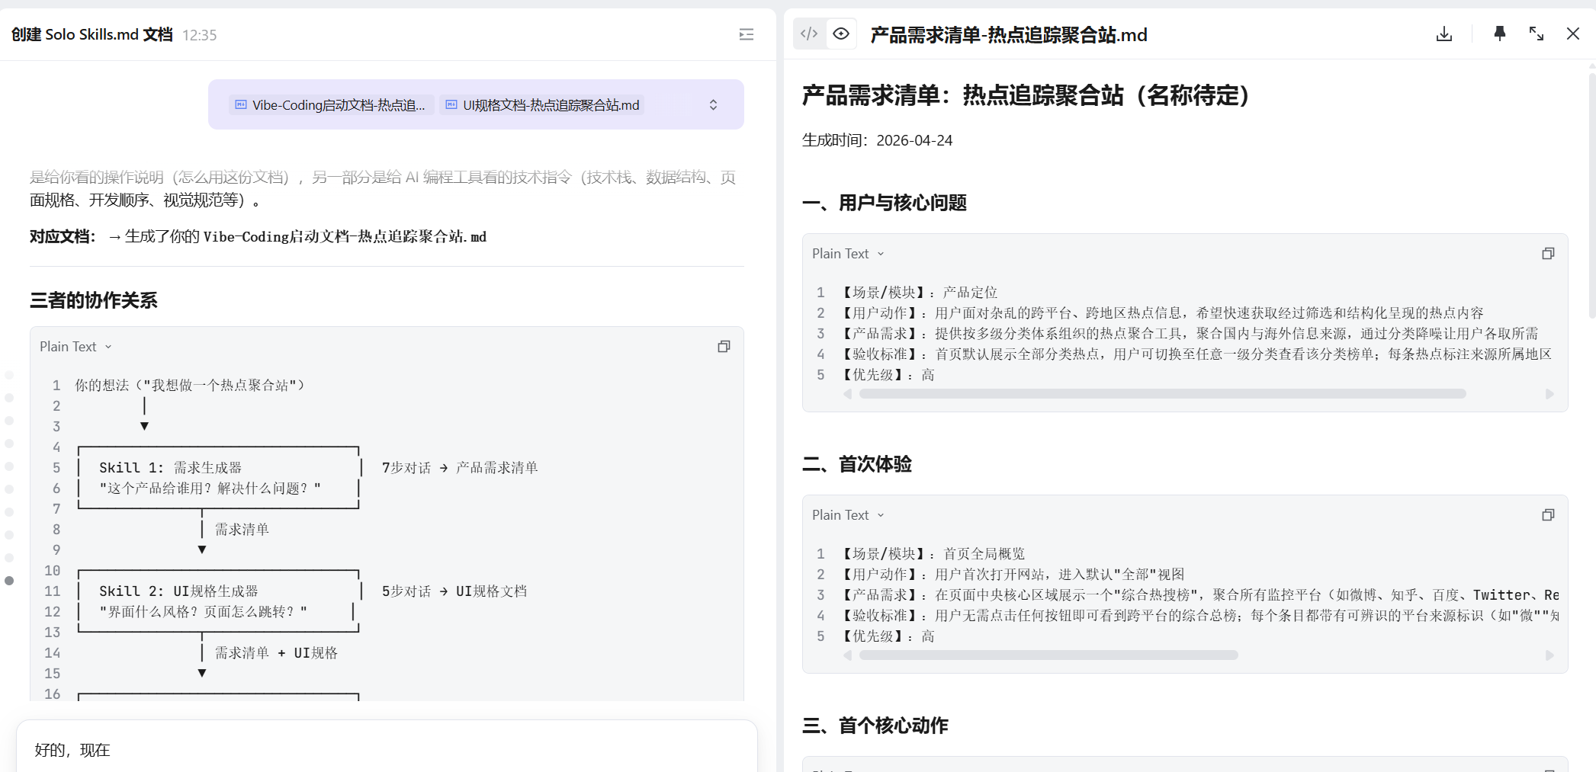Focus the chat message input box
The width and height of the screenshot is (1596, 772).
(x=387, y=750)
